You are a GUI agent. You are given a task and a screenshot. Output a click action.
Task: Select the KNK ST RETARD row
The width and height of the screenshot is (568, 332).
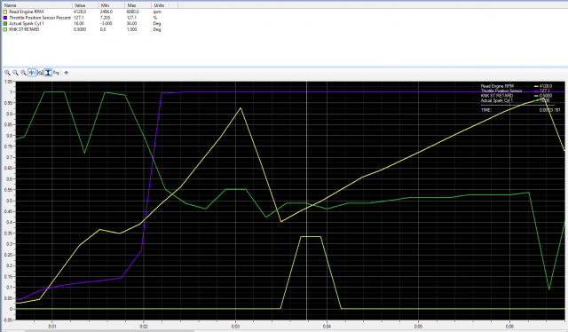(90, 29)
